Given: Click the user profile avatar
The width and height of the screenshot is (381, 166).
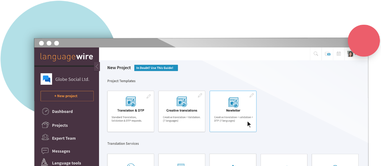Looking at the screenshot, I should [350, 54].
